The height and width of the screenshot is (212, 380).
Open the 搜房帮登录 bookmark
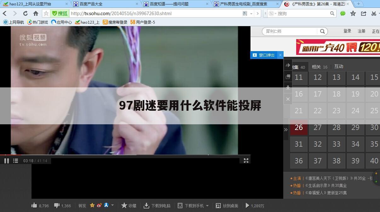(x=115, y=22)
